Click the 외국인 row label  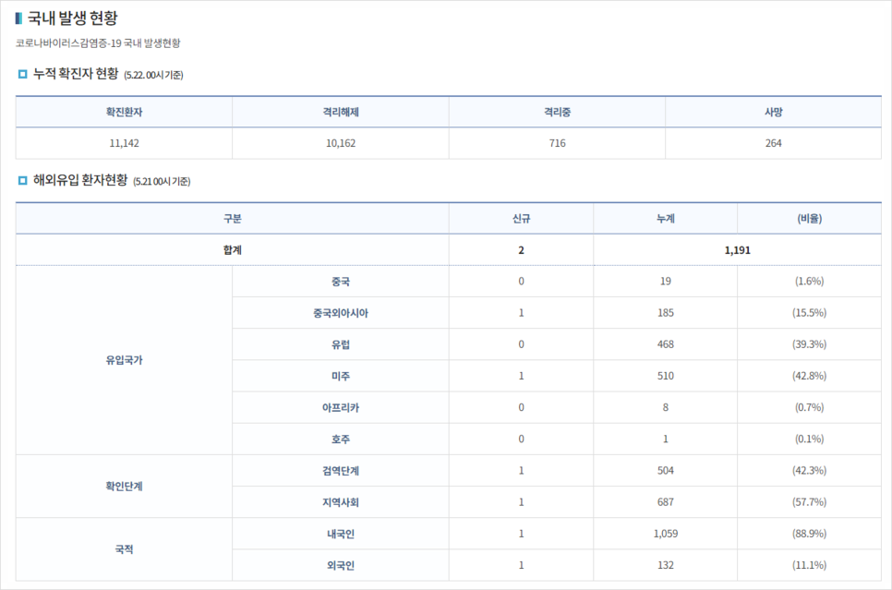(x=341, y=566)
